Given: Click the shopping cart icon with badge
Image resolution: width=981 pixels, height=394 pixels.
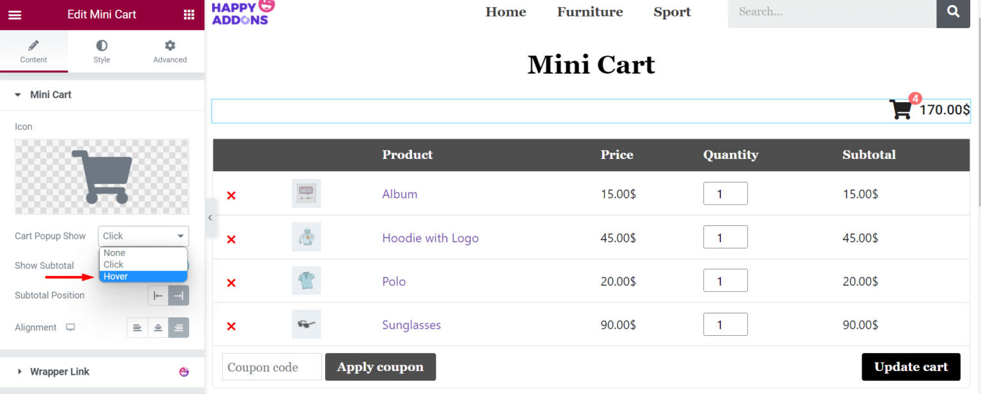Looking at the screenshot, I should point(901,109).
